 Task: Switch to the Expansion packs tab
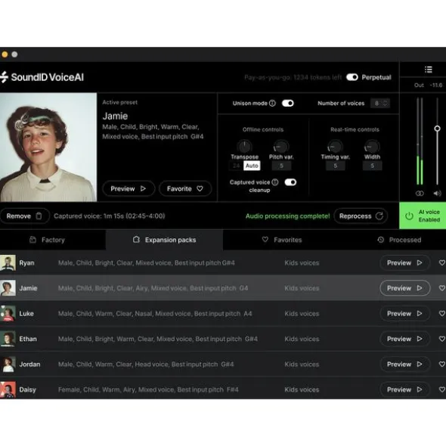pos(165,240)
